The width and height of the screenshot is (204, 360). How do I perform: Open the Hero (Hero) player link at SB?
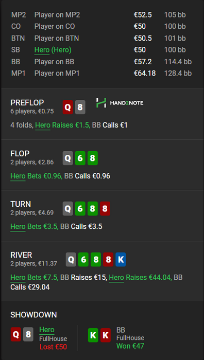point(53,50)
